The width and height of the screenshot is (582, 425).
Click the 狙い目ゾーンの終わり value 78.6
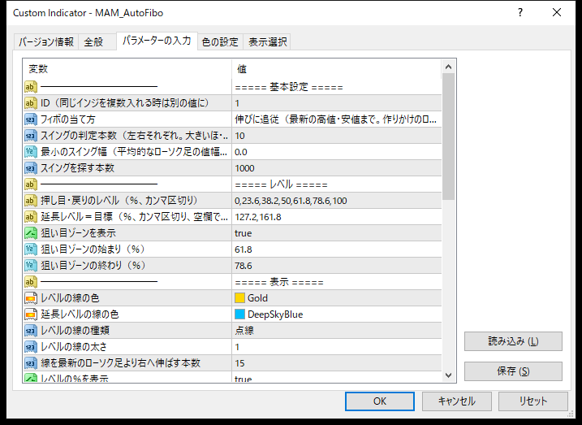click(x=337, y=266)
